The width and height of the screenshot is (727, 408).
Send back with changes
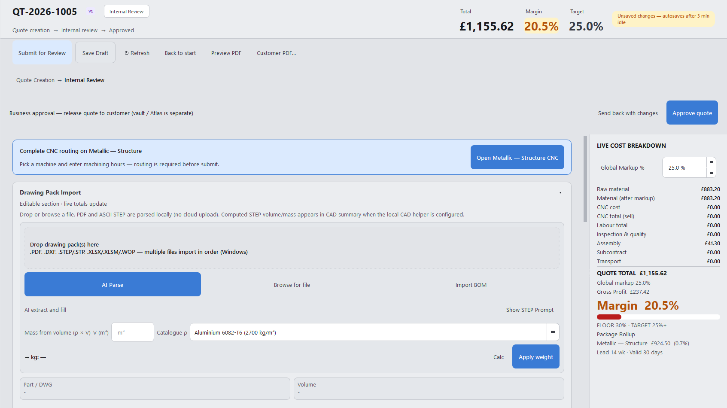click(x=628, y=113)
